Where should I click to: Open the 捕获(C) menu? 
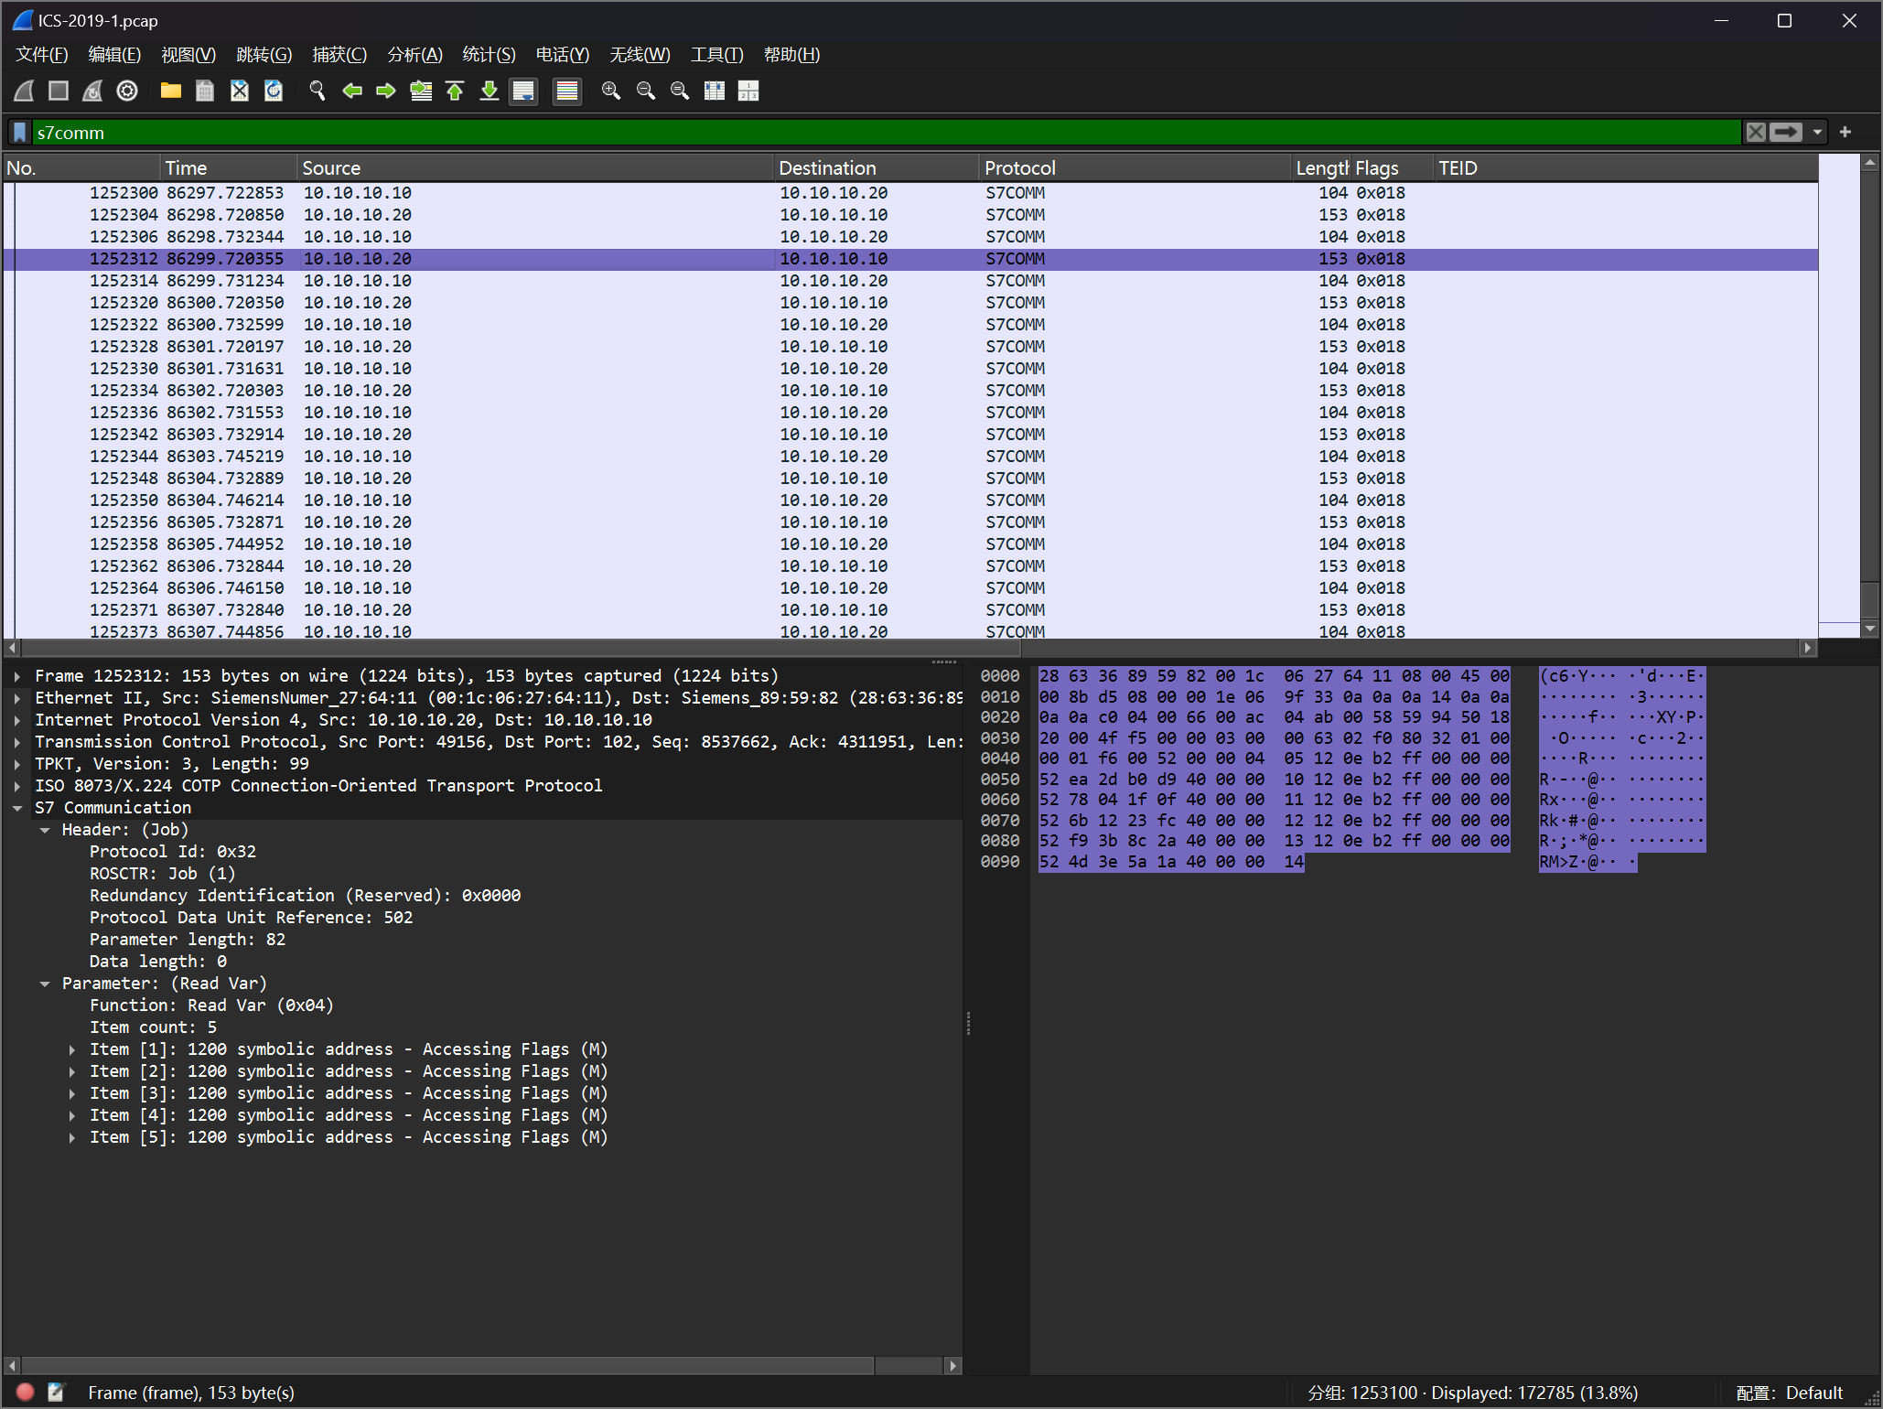click(x=339, y=55)
